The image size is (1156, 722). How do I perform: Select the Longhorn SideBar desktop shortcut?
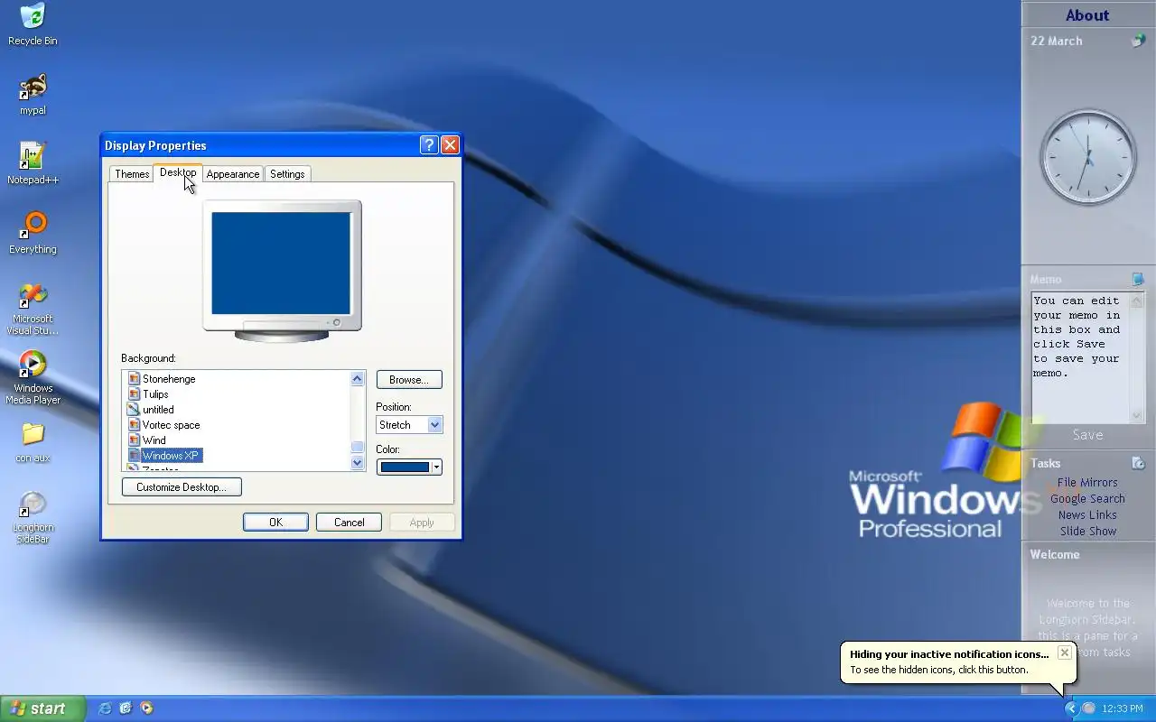(x=33, y=518)
